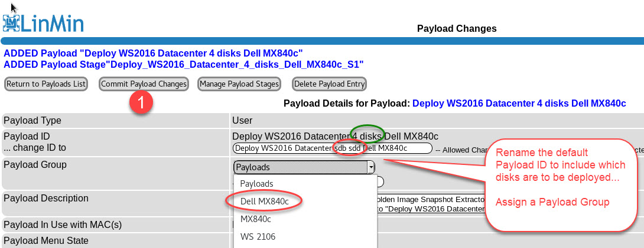Select Dell MX840c from the dropdown list

point(265,201)
